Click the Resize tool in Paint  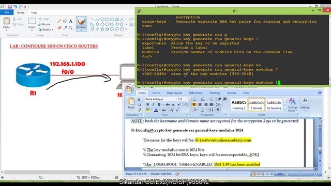[x=44, y=24]
